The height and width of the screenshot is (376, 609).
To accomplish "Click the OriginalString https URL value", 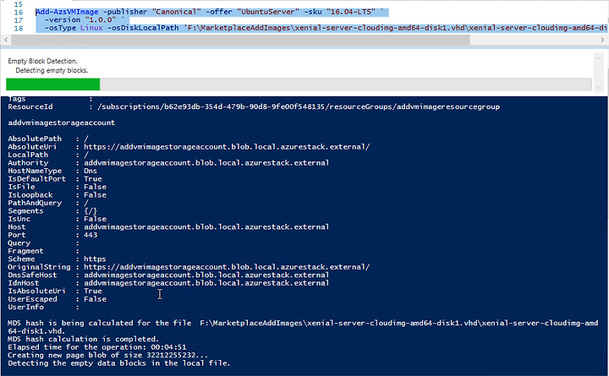I will pos(227,267).
